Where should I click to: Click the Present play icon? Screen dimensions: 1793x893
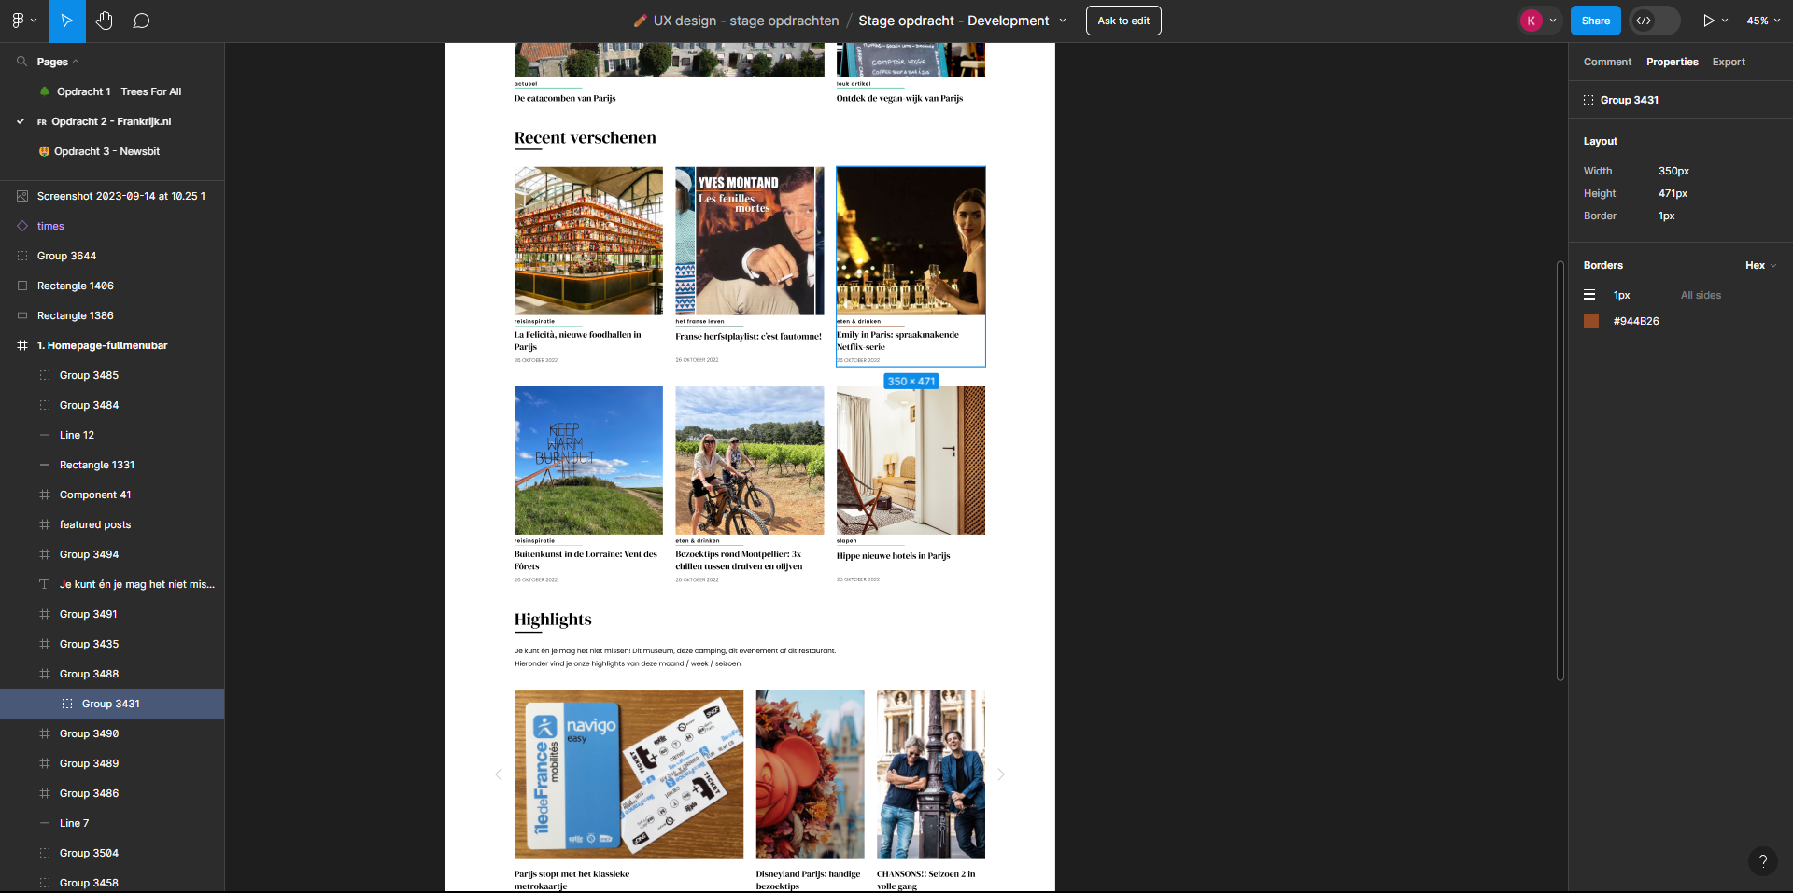point(1708,21)
